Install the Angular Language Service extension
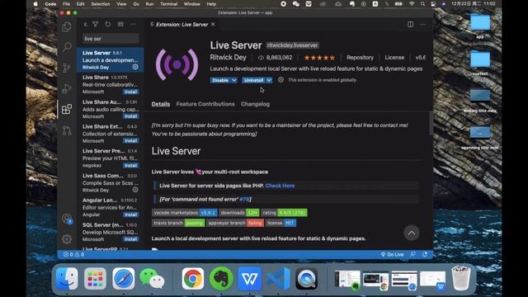 coord(130,214)
